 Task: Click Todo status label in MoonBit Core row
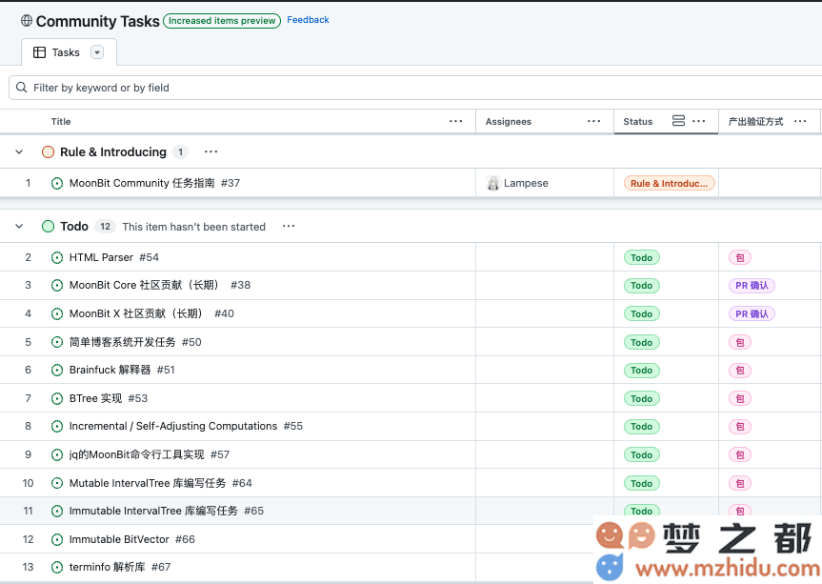(642, 286)
